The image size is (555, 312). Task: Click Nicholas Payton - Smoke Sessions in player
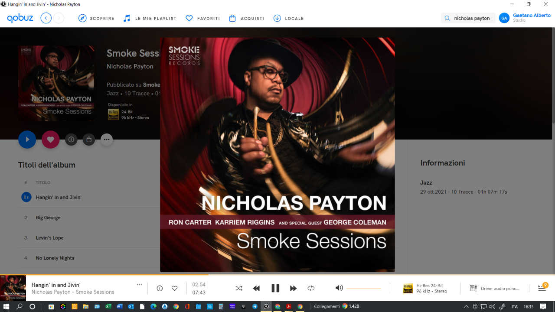(73, 292)
